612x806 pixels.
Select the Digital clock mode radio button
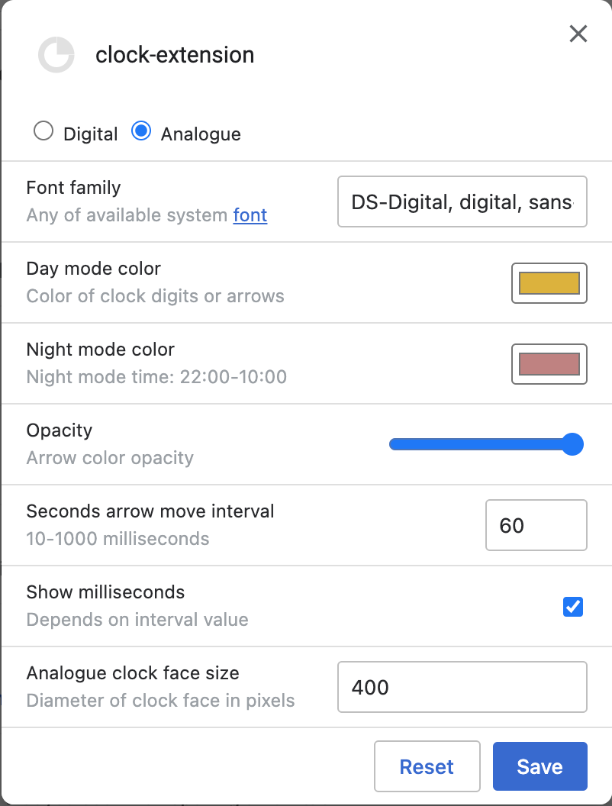43,131
